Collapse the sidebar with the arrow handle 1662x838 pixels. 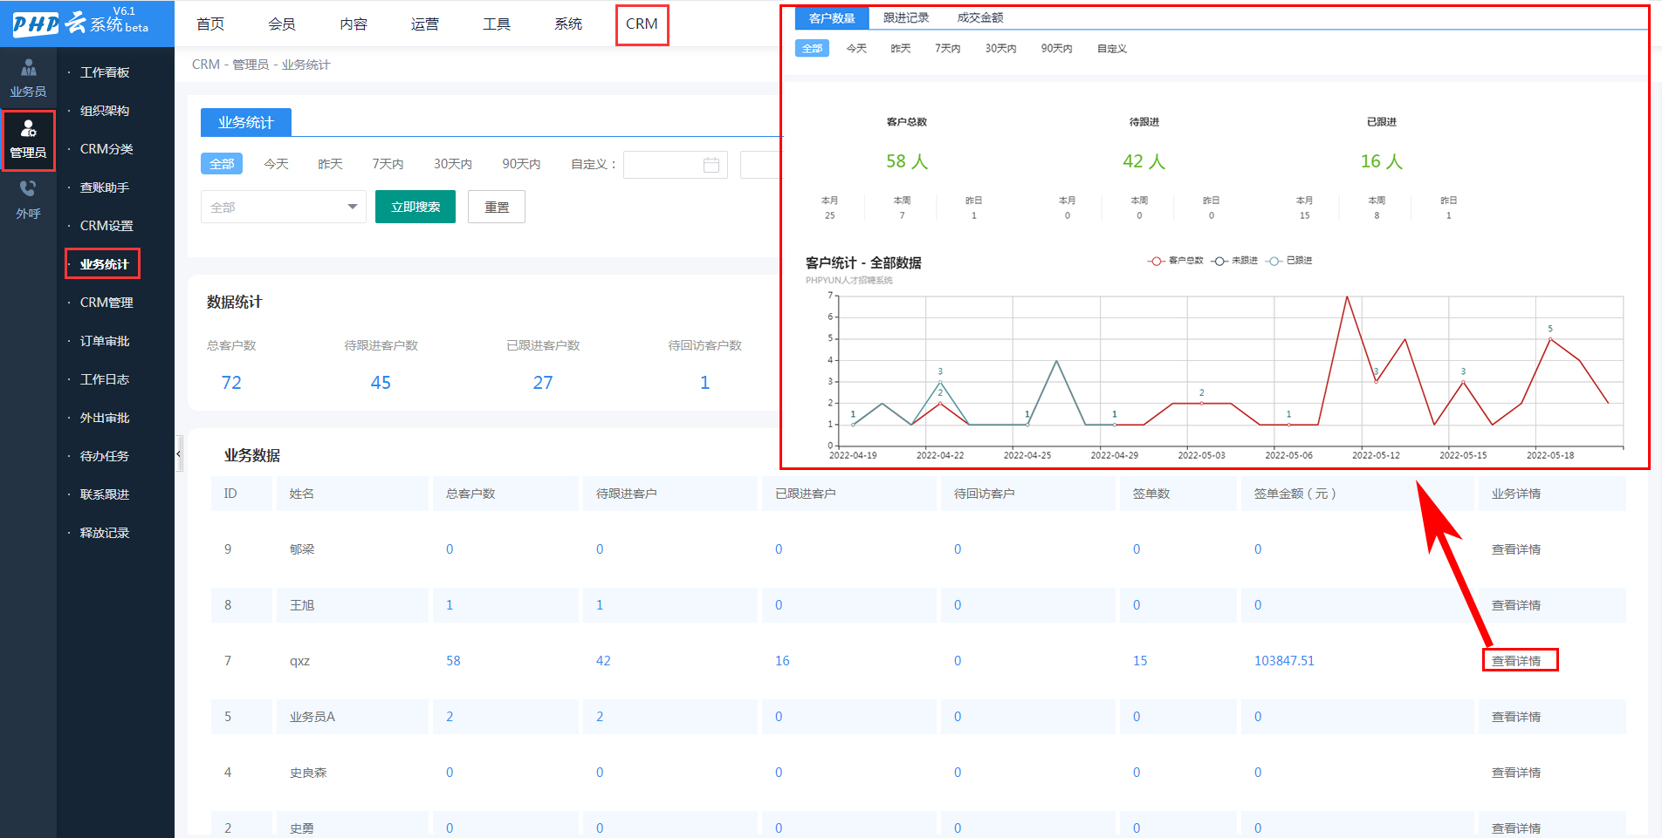coord(178,453)
